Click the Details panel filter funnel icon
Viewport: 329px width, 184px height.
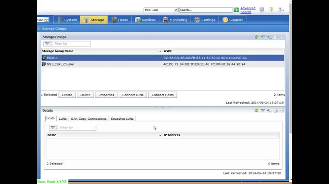[x=263, y=110]
